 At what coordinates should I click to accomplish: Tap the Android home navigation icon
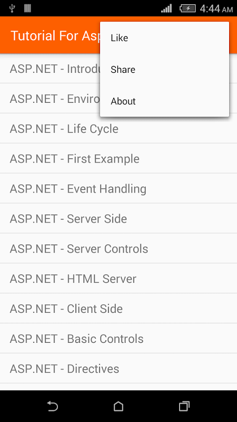pos(118,406)
